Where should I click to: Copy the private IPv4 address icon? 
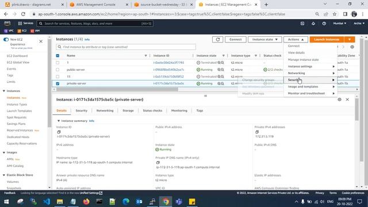click(x=257, y=132)
